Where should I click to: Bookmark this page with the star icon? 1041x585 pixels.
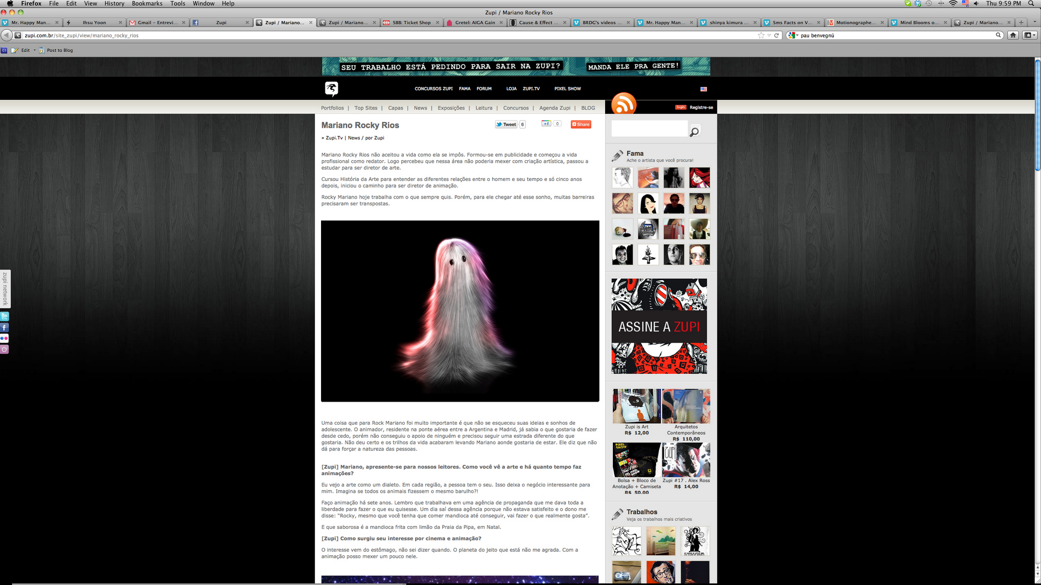tap(761, 36)
